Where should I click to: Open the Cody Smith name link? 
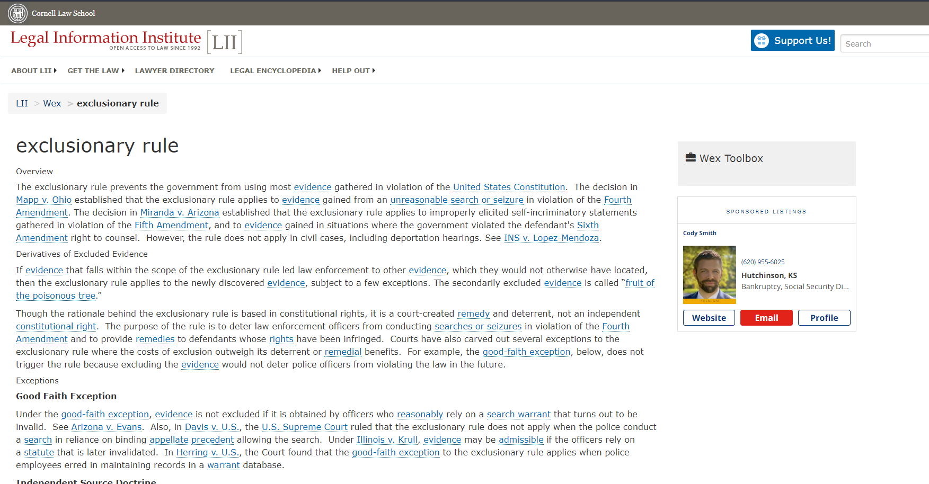pos(700,233)
